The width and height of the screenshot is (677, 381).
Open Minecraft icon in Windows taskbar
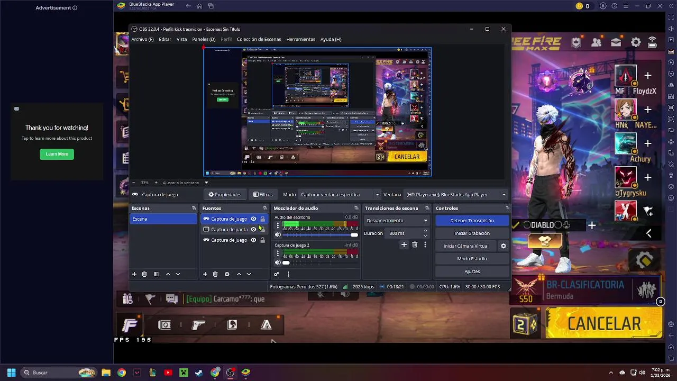[x=184, y=373]
